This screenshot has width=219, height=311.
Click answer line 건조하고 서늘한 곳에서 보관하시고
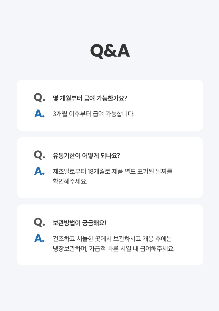click(x=113, y=239)
